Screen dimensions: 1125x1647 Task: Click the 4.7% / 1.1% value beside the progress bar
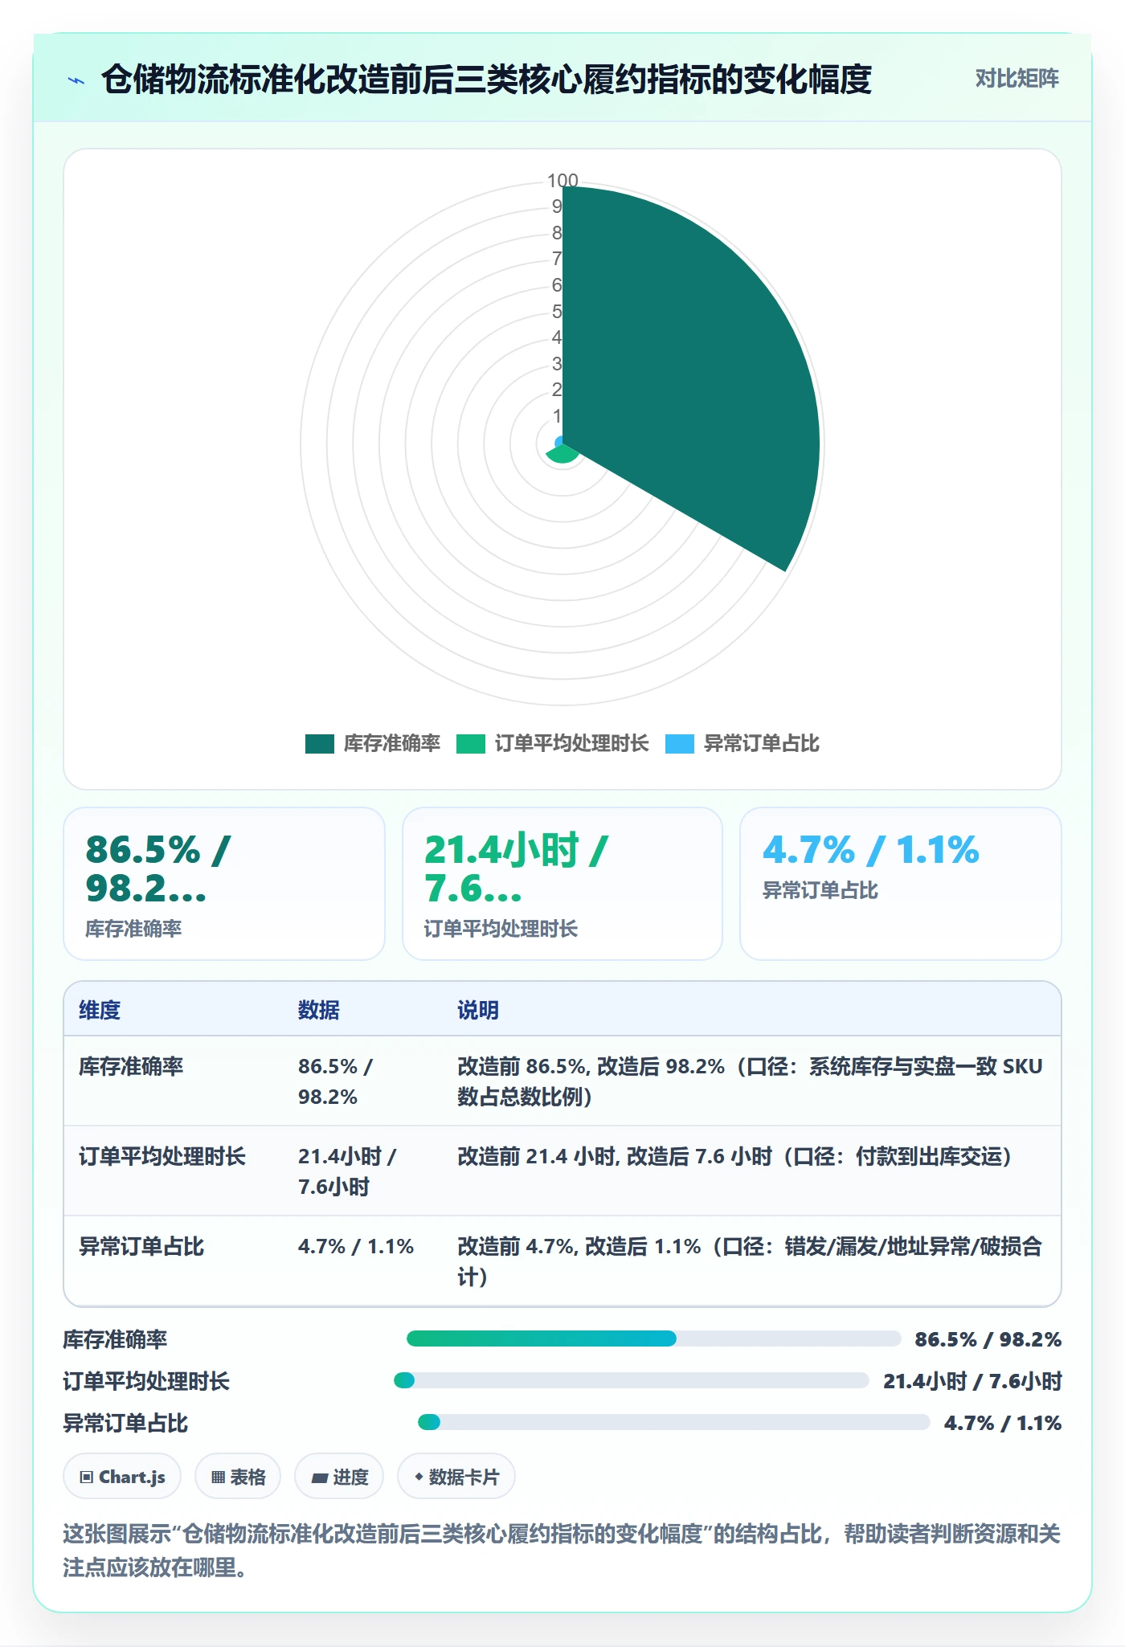point(1003,1423)
